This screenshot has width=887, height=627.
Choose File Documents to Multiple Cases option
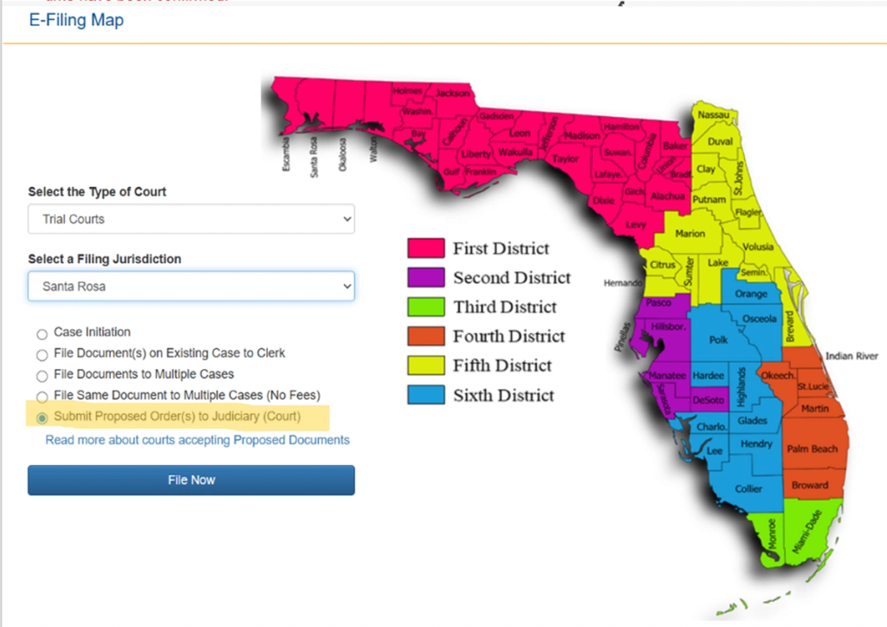point(42,376)
